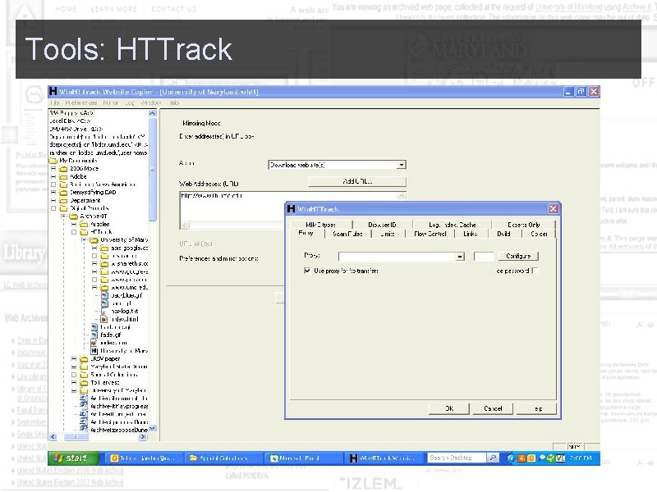Click the University of Maryland .whtt project file icon
The width and height of the screenshot is (657, 492).
[94, 351]
